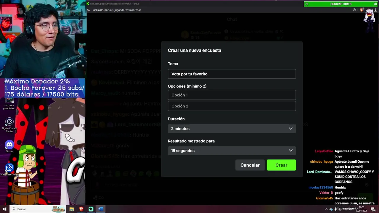The height and width of the screenshot is (213, 379).
Task: Click the Brave Shields lion icon
Action: (362, 10)
